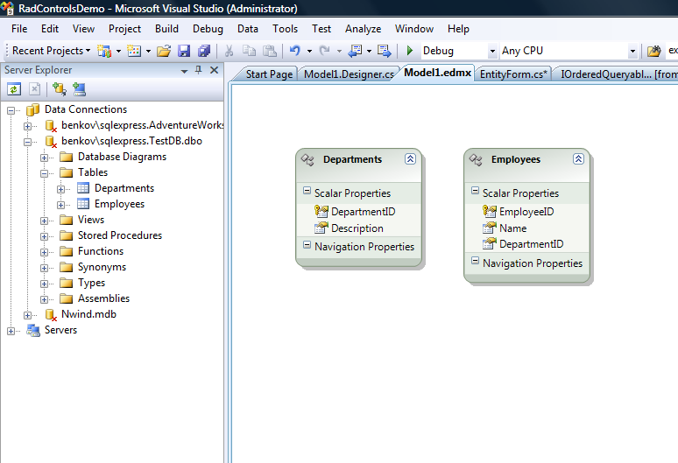Open the Data menu
The height and width of the screenshot is (463, 678).
click(x=247, y=29)
